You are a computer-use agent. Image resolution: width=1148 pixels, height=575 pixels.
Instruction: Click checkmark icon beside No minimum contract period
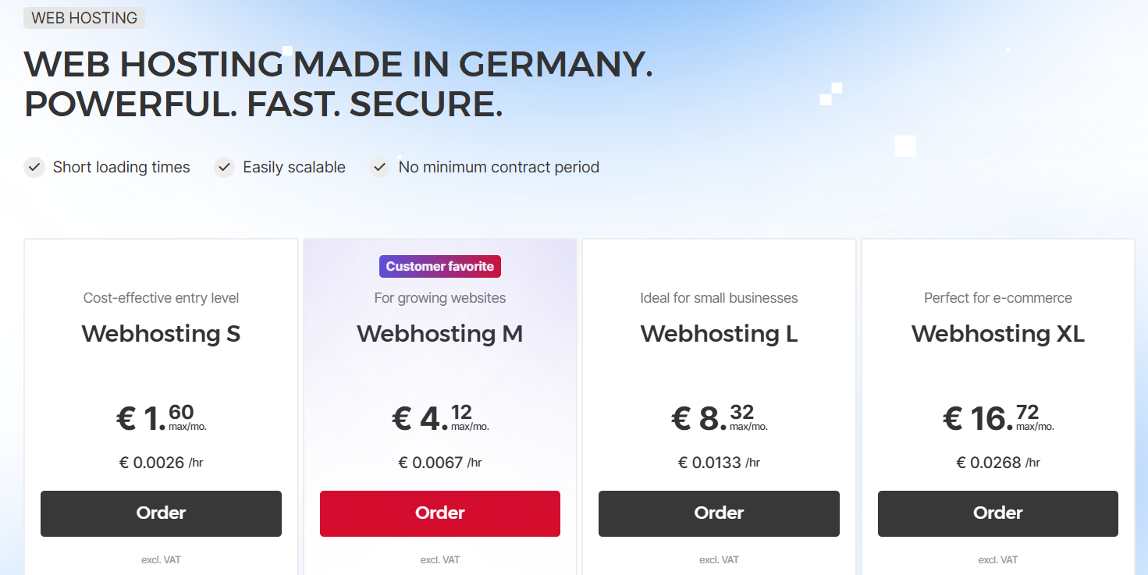(x=380, y=167)
